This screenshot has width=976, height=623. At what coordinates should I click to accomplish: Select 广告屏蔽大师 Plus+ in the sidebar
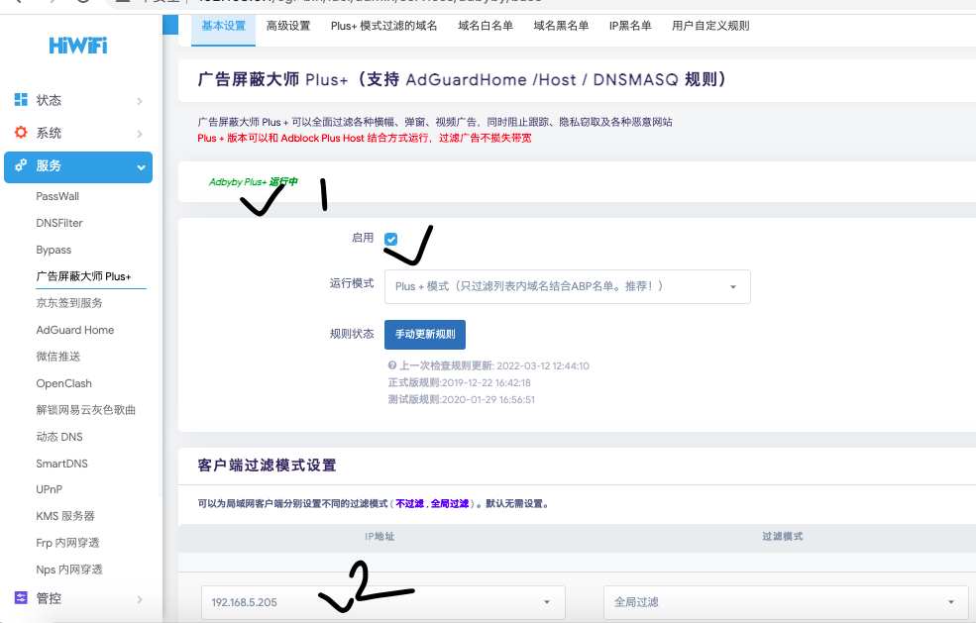pos(83,276)
